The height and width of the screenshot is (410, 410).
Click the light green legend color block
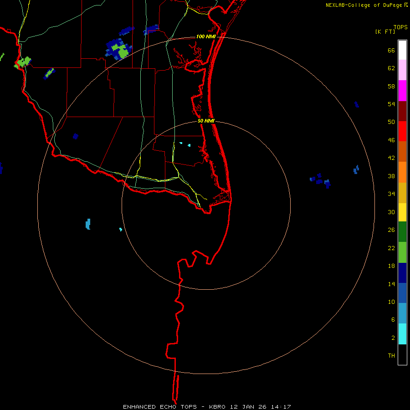pos(402,252)
